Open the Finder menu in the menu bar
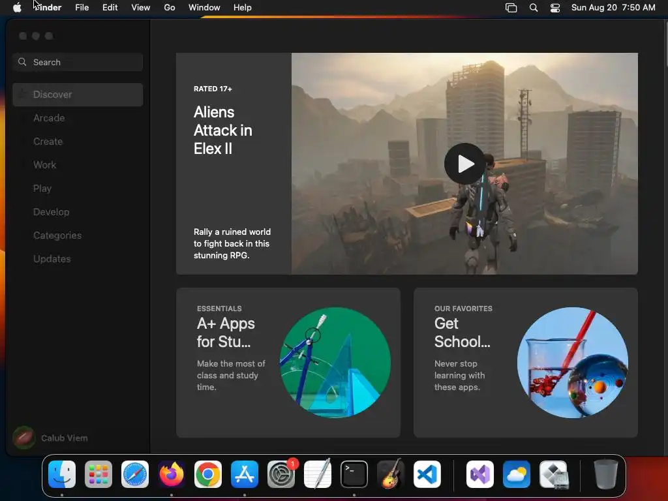The width and height of the screenshot is (668, 501). [48, 8]
